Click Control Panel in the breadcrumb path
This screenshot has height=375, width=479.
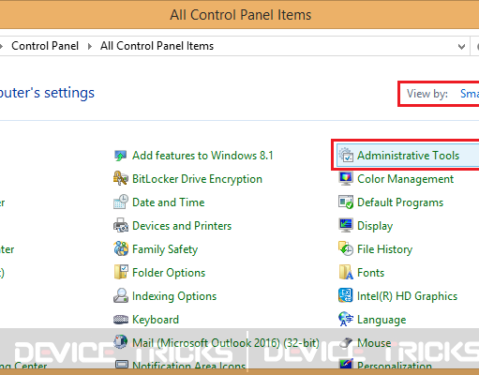pyautogui.click(x=45, y=46)
